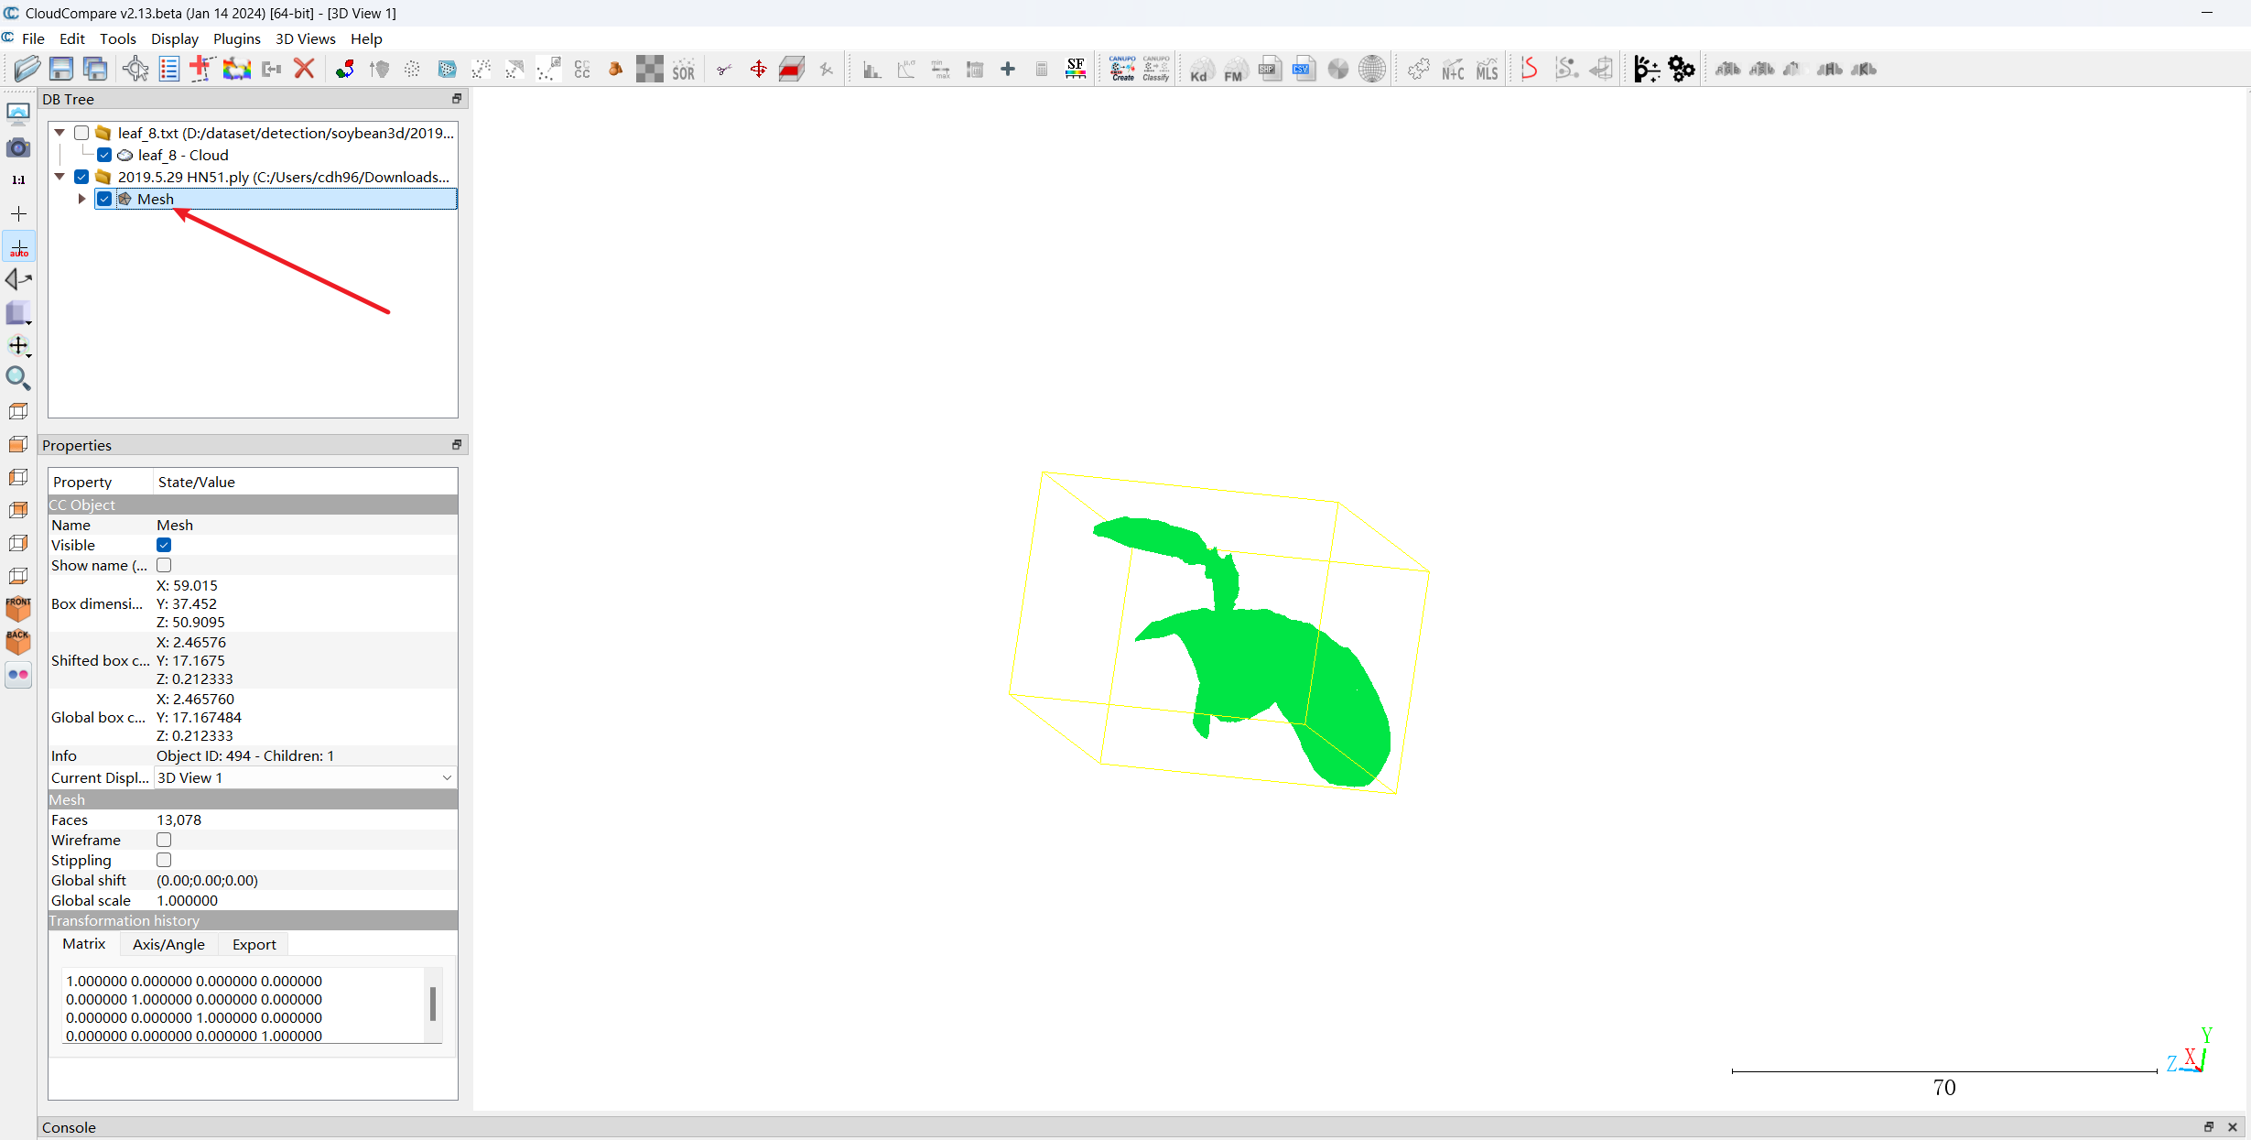
Task: Collapse the leaf_8.txt tree group
Action: click(60, 133)
